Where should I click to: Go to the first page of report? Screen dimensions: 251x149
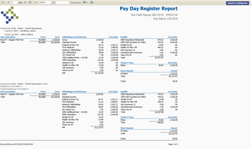click(x=3, y=2)
